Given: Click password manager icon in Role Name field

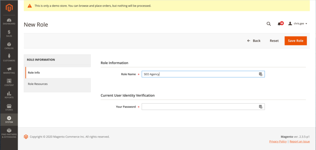Looking at the screenshot, I should click(x=260, y=74).
